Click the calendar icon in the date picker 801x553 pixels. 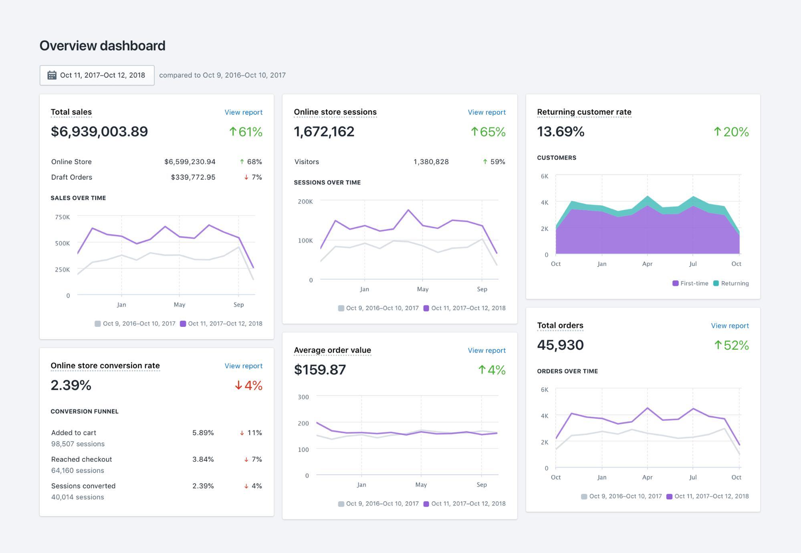(51, 75)
